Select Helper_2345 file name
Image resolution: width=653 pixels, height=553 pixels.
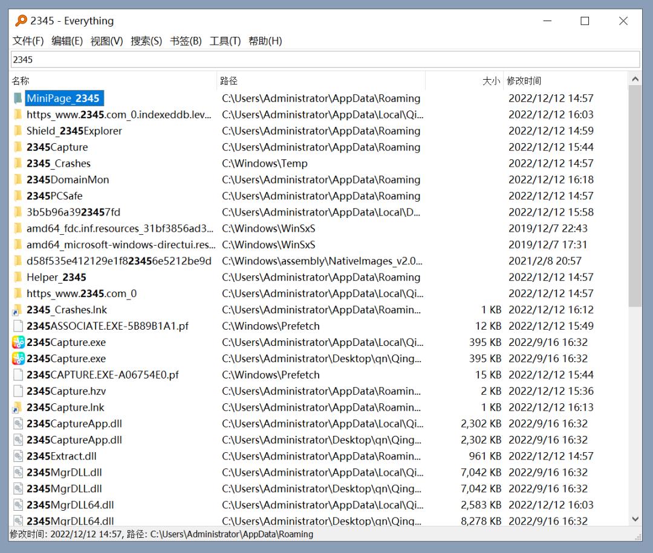56,277
